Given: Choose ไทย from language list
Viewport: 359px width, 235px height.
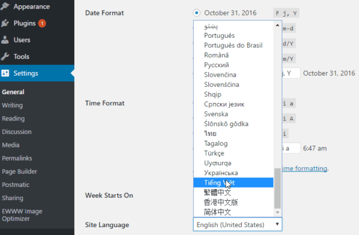Looking at the screenshot, I should (233, 134).
